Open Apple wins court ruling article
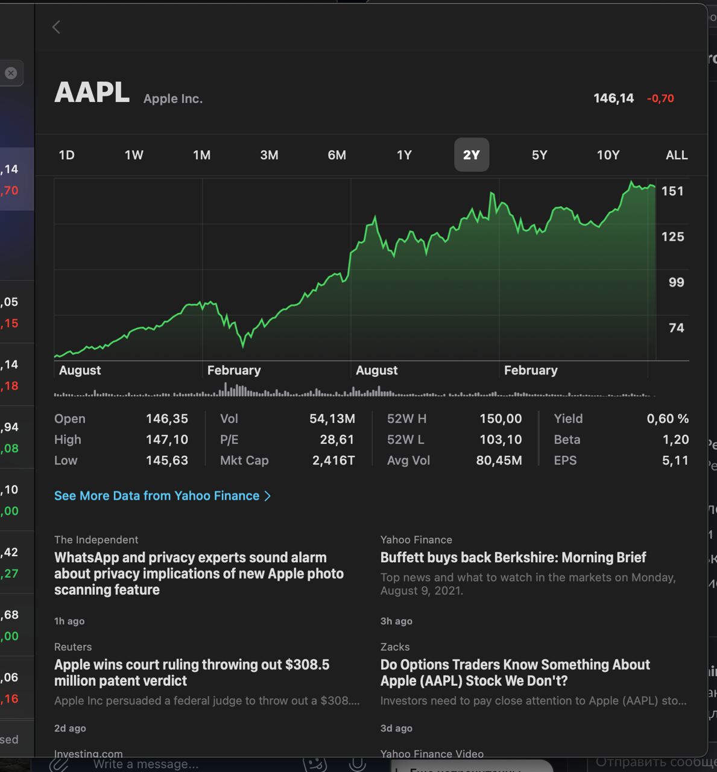The width and height of the screenshot is (717, 772). [x=192, y=672]
